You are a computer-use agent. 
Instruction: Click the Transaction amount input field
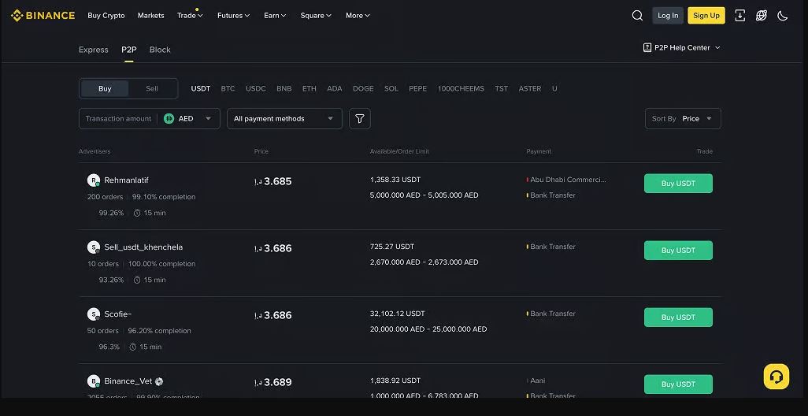pyautogui.click(x=118, y=118)
